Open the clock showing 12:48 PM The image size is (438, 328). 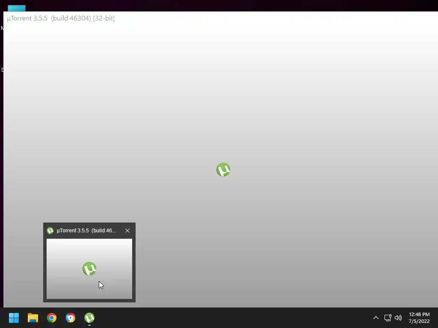419,318
